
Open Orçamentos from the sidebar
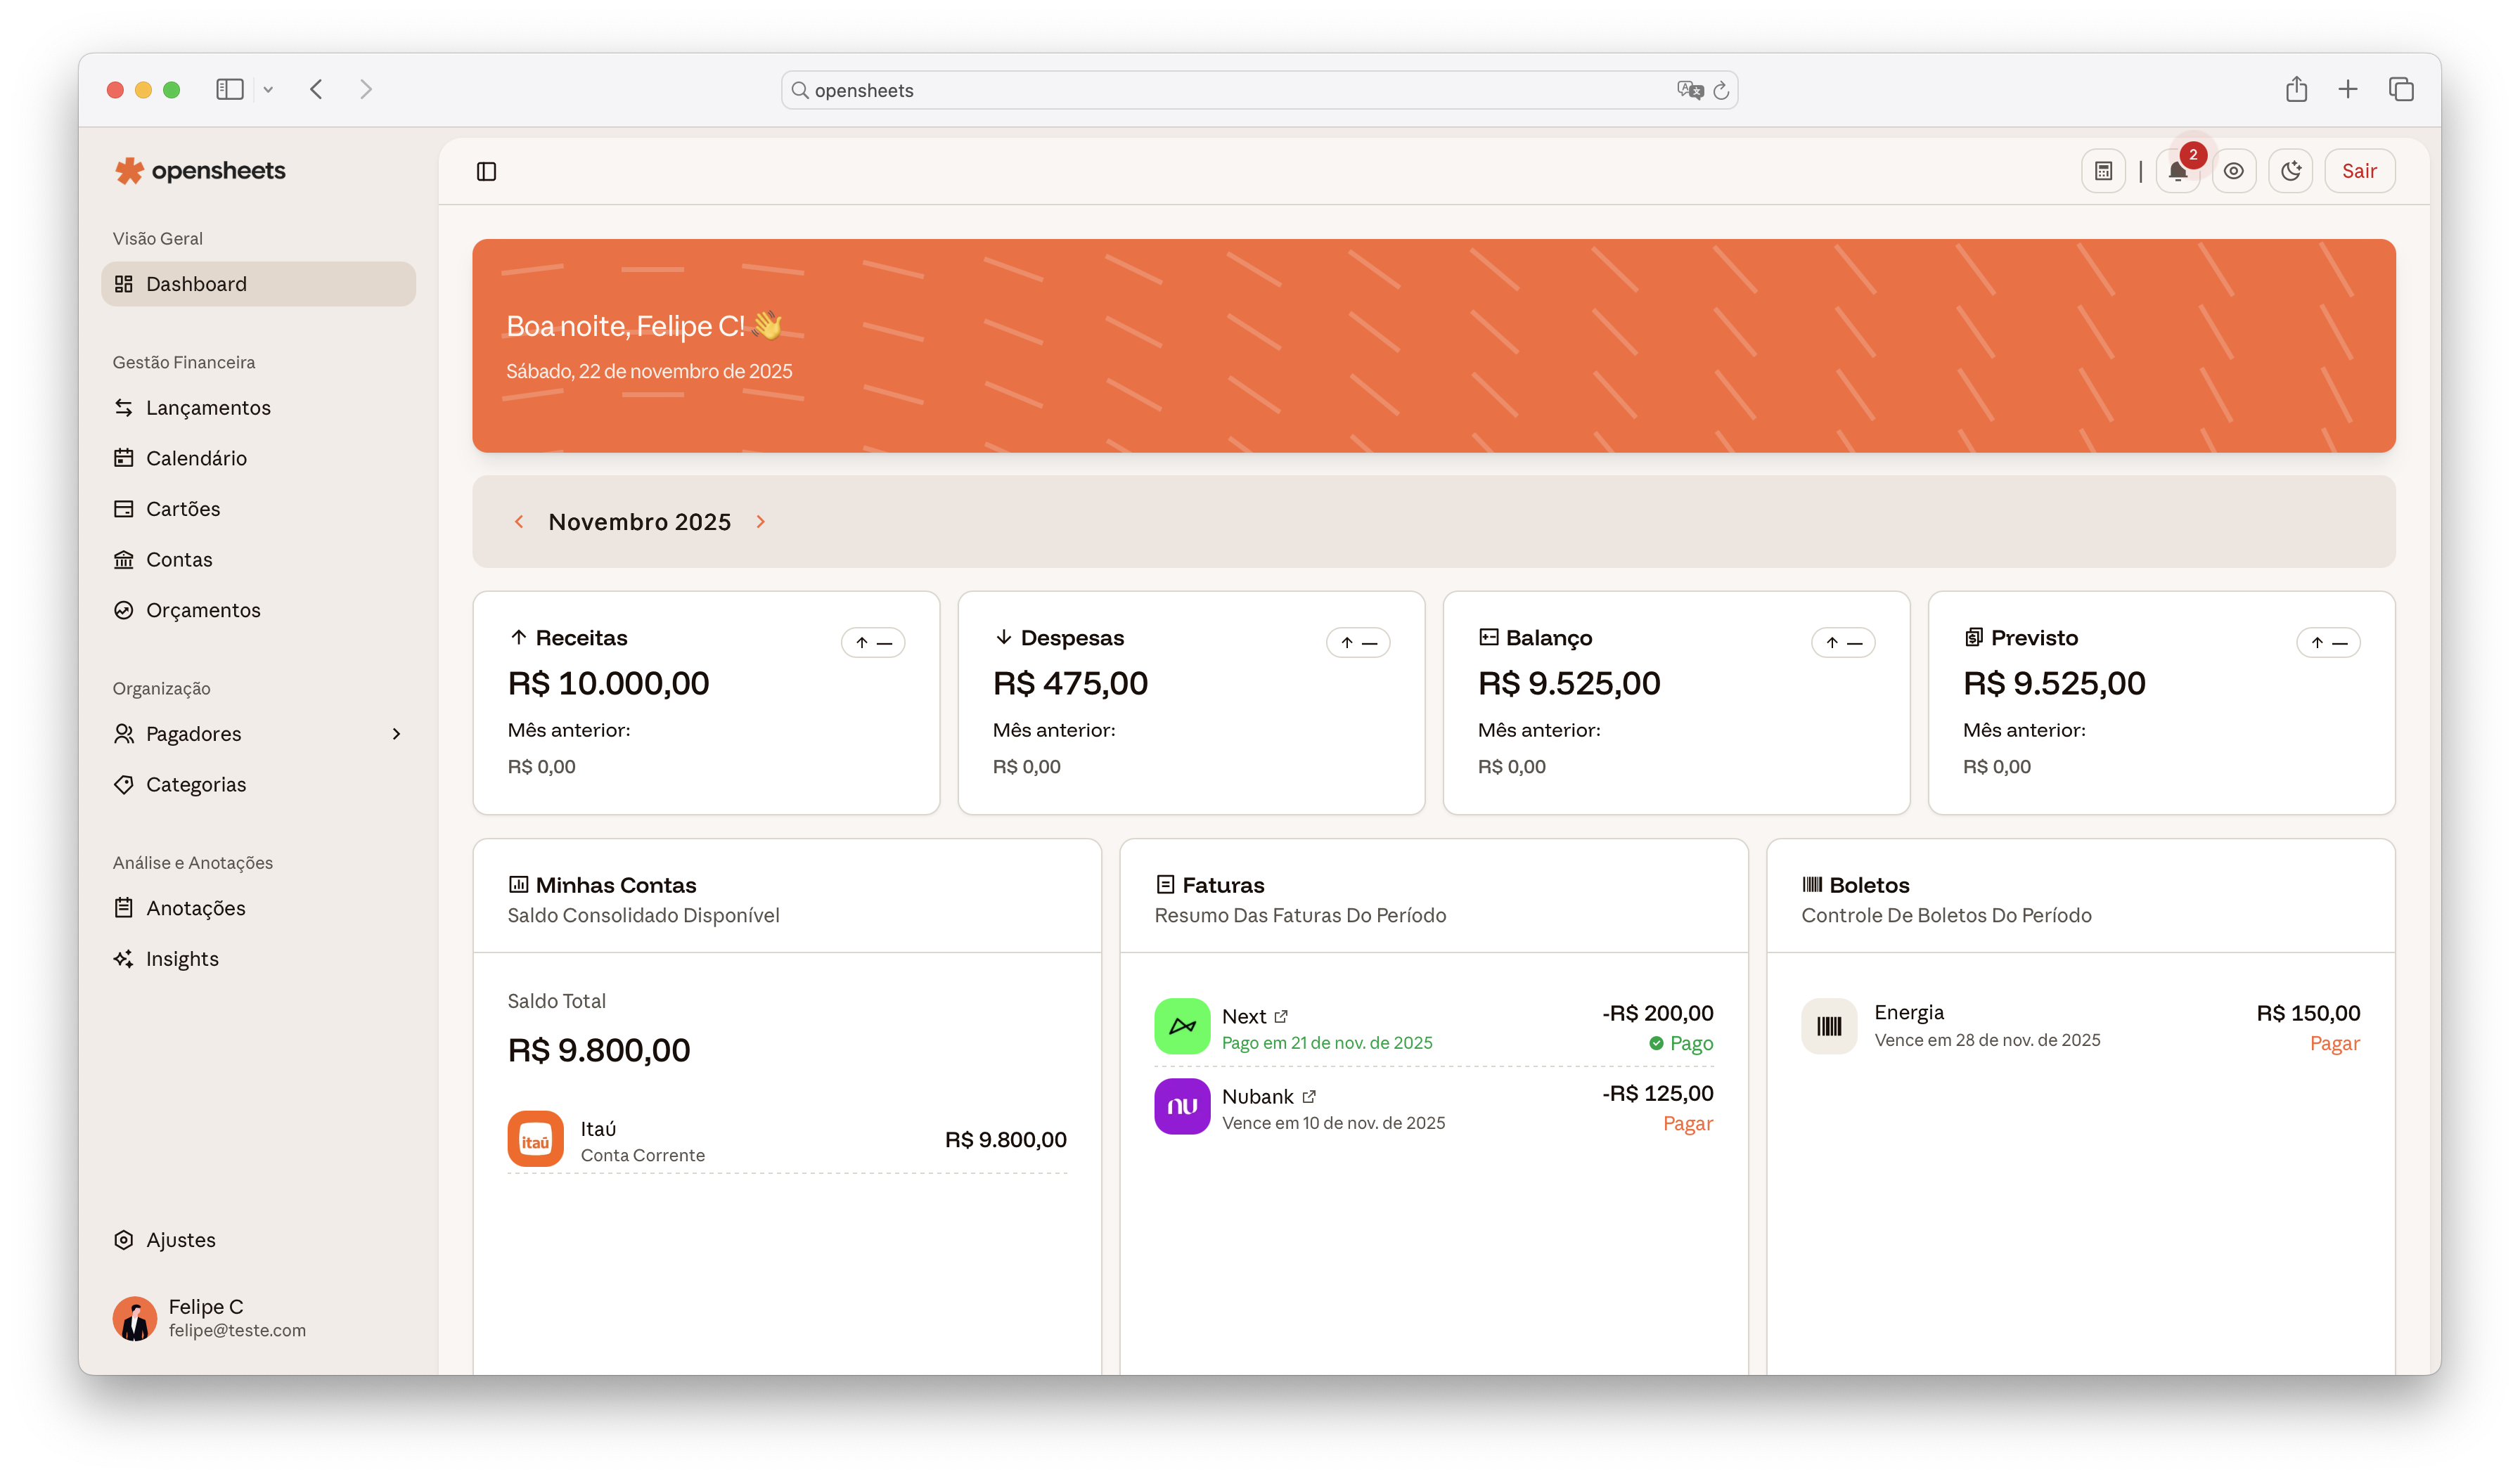pos(203,610)
